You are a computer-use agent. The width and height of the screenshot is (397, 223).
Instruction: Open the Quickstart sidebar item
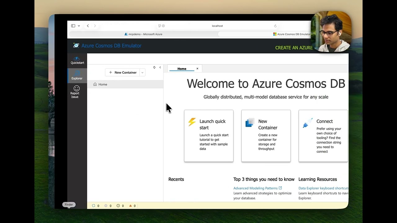click(x=77, y=60)
